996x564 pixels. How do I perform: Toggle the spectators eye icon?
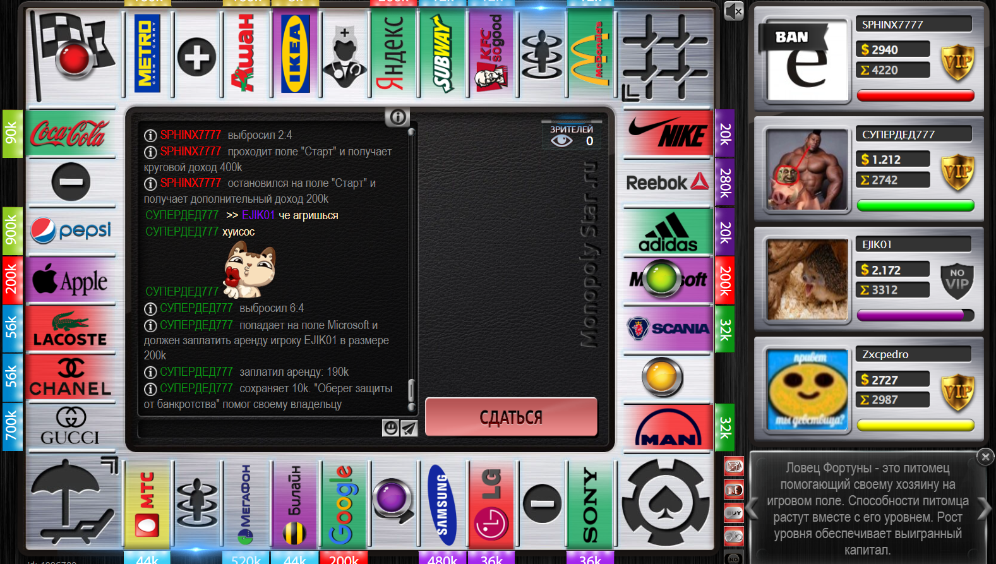(x=561, y=141)
